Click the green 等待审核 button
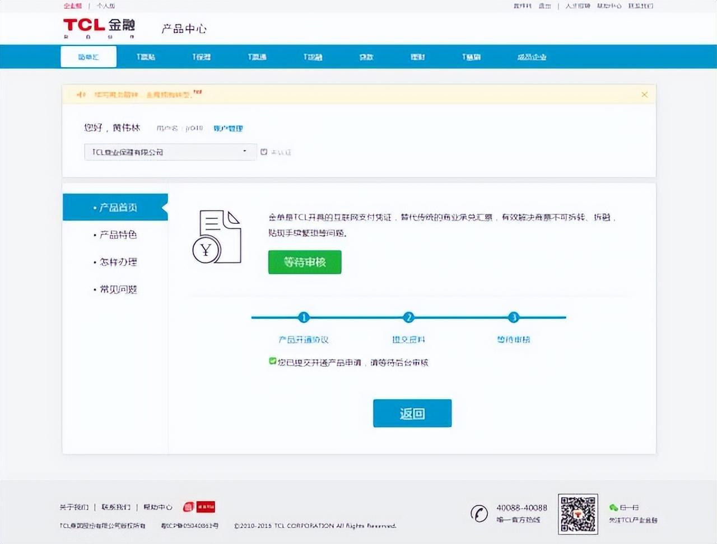The width and height of the screenshot is (717, 544). (x=305, y=262)
